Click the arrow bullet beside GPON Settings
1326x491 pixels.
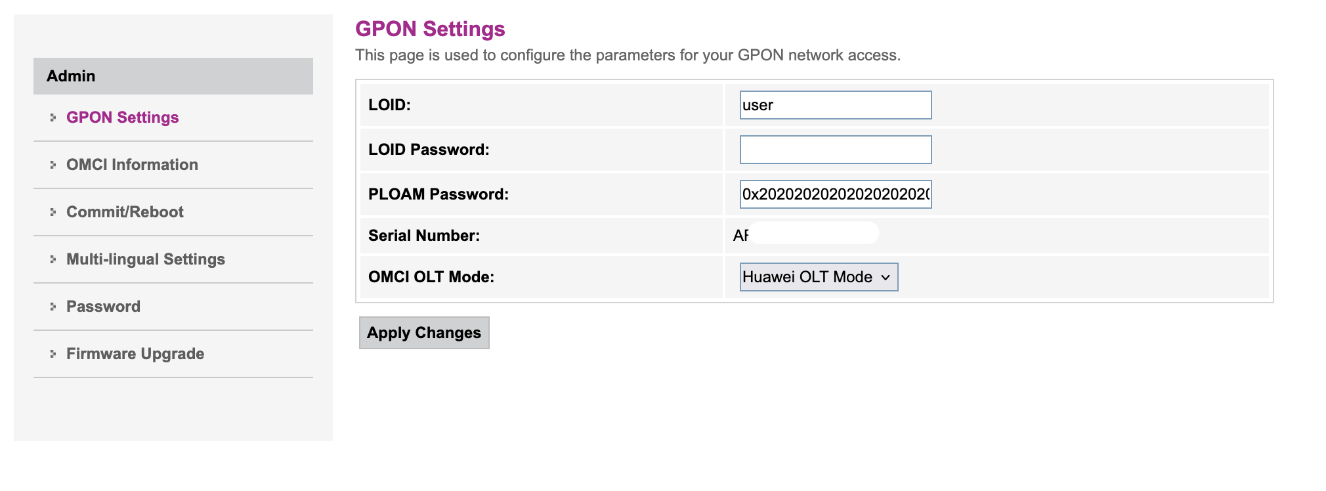(x=53, y=117)
